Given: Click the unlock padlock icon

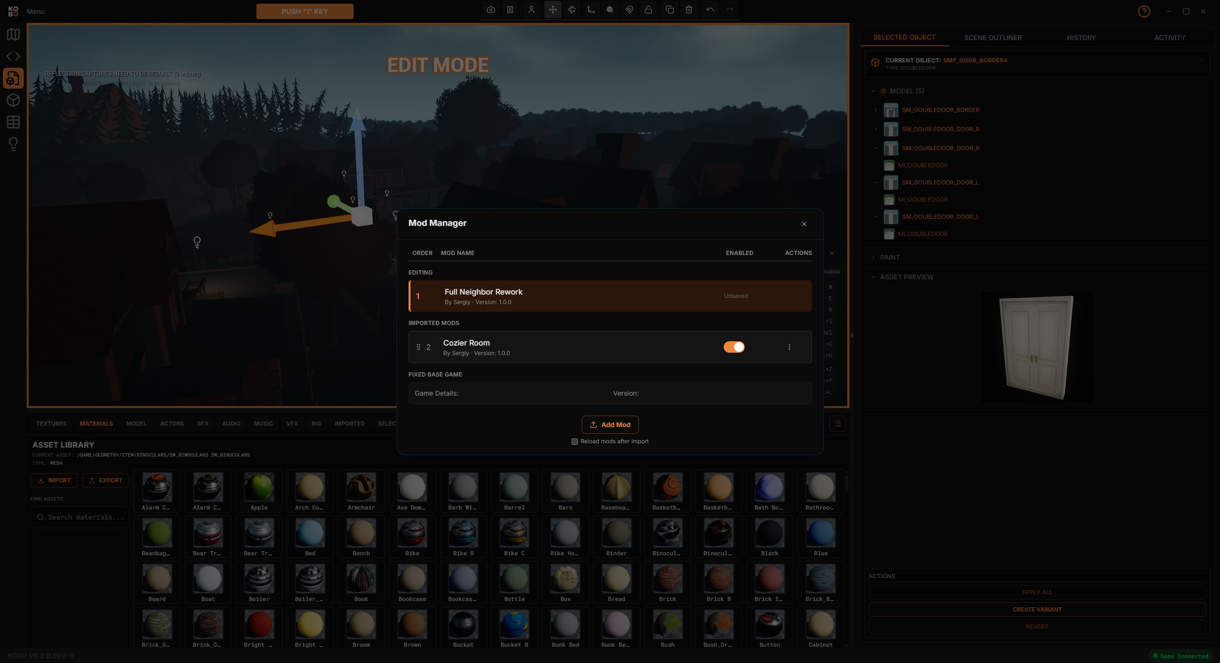Looking at the screenshot, I should click(x=648, y=10).
